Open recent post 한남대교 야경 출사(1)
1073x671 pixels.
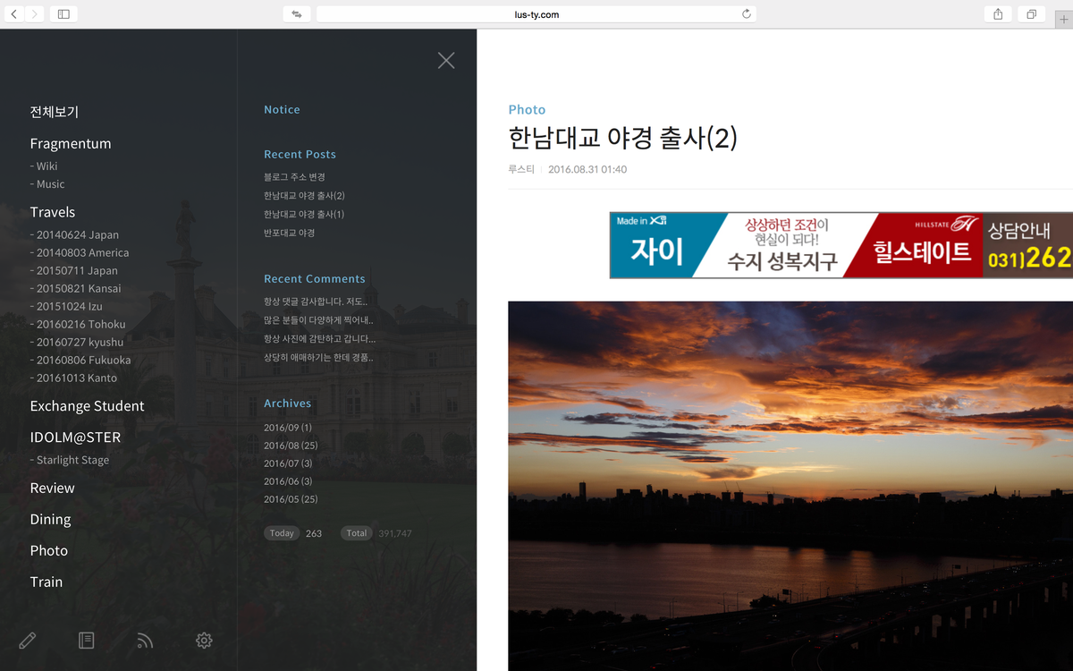[304, 215]
